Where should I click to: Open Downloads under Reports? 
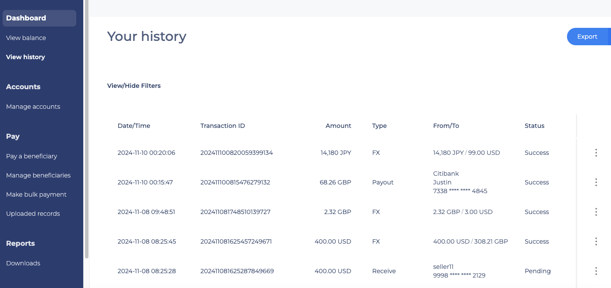point(23,263)
